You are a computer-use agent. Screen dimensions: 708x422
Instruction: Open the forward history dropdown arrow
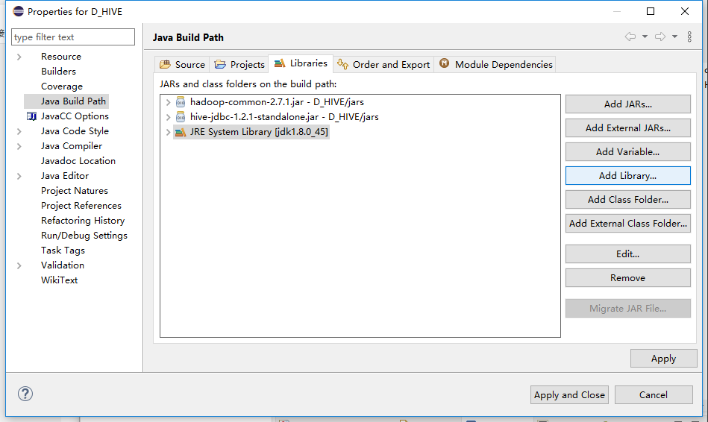pyautogui.click(x=674, y=37)
